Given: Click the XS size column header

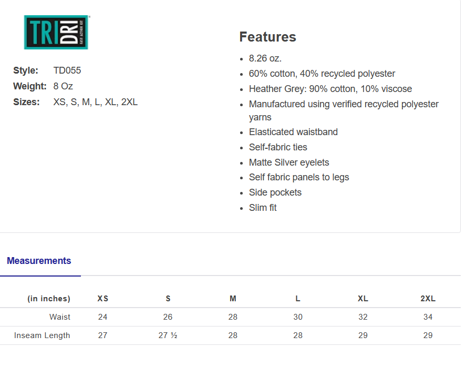Looking at the screenshot, I should coord(103,299).
